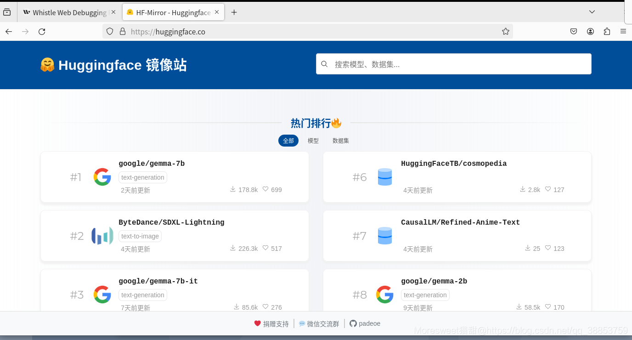632x340 pixels.
Task: Click database icon on Refined-Anime-Text card
Action: click(385, 236)
